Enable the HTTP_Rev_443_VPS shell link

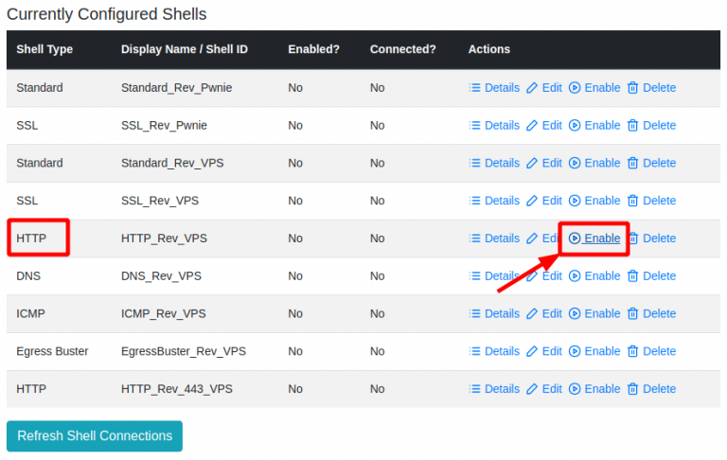pyautogui.click(x=602, y=389)
